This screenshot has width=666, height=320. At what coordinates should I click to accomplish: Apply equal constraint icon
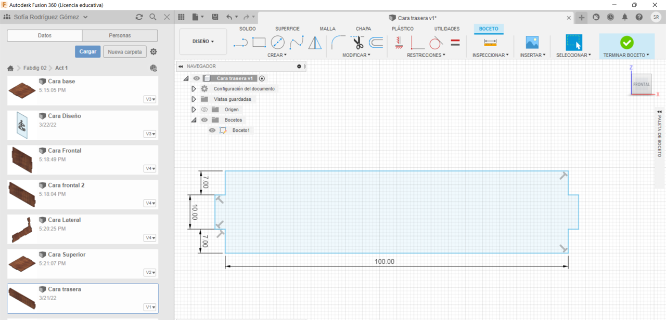point(455,43)
